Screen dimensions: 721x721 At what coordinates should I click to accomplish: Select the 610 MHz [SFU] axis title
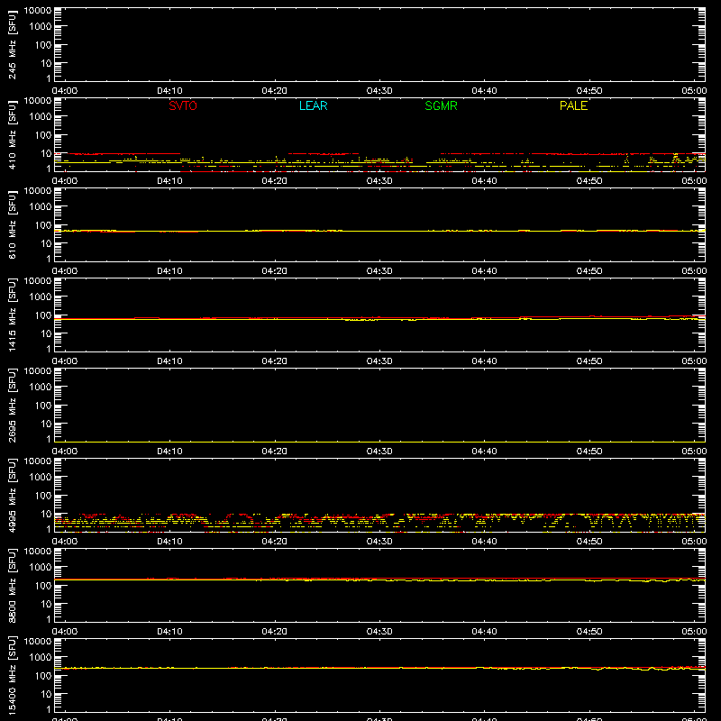click(x=12, y=224)
